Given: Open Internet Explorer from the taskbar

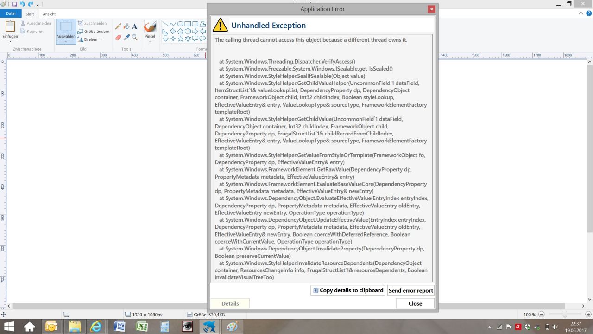Looking at the screenshot, I should pyautogui.click(x=96, y=327).
